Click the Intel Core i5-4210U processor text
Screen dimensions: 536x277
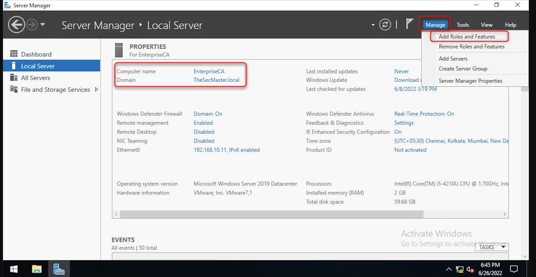click(451, 184)
